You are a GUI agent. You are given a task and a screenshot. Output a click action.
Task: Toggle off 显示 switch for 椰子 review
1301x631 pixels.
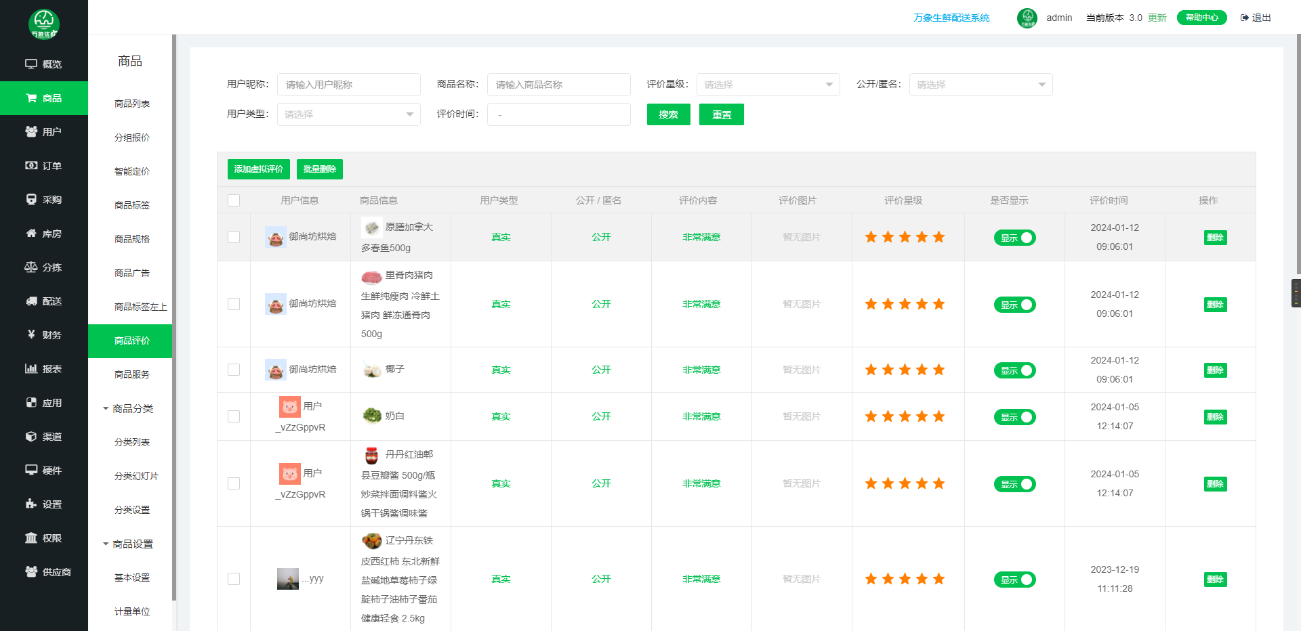pos(1014,370)
